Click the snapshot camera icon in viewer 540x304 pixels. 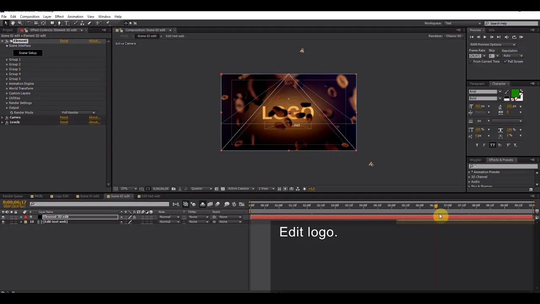(x=173, y=189)
